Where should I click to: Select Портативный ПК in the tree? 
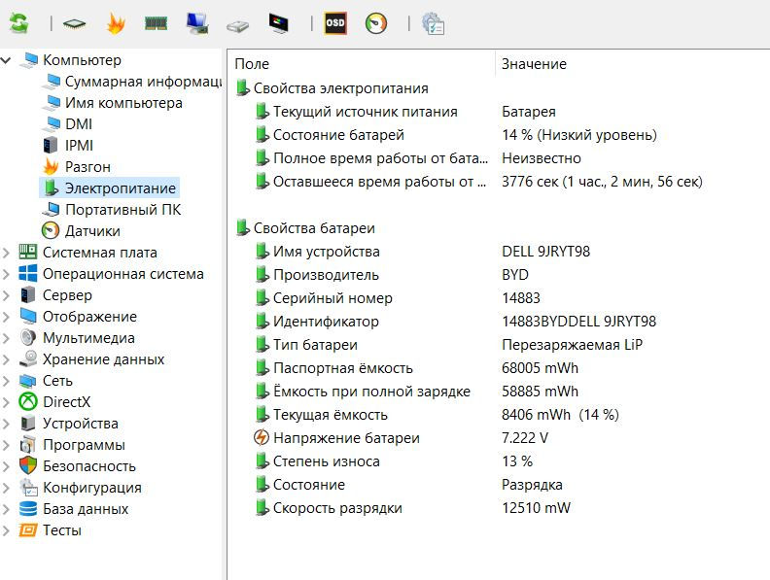pos(122,210)
